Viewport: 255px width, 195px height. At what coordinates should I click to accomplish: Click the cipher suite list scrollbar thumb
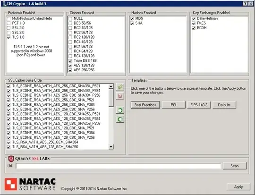[111, 98]
